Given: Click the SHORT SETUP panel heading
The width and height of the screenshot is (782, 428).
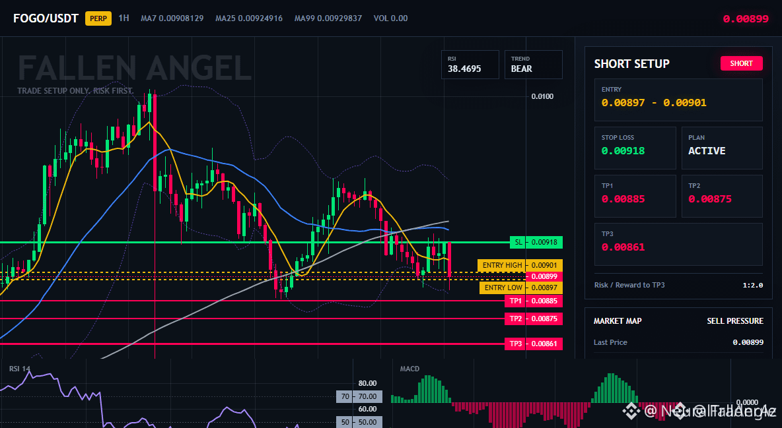Looking at the screenshot, I should [631, 64].
